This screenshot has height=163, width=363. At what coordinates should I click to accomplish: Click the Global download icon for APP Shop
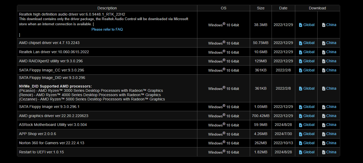(301, 134)
